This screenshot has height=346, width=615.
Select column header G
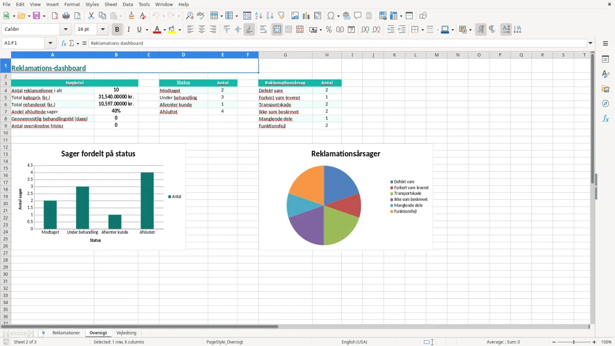(x=285, y=55)
